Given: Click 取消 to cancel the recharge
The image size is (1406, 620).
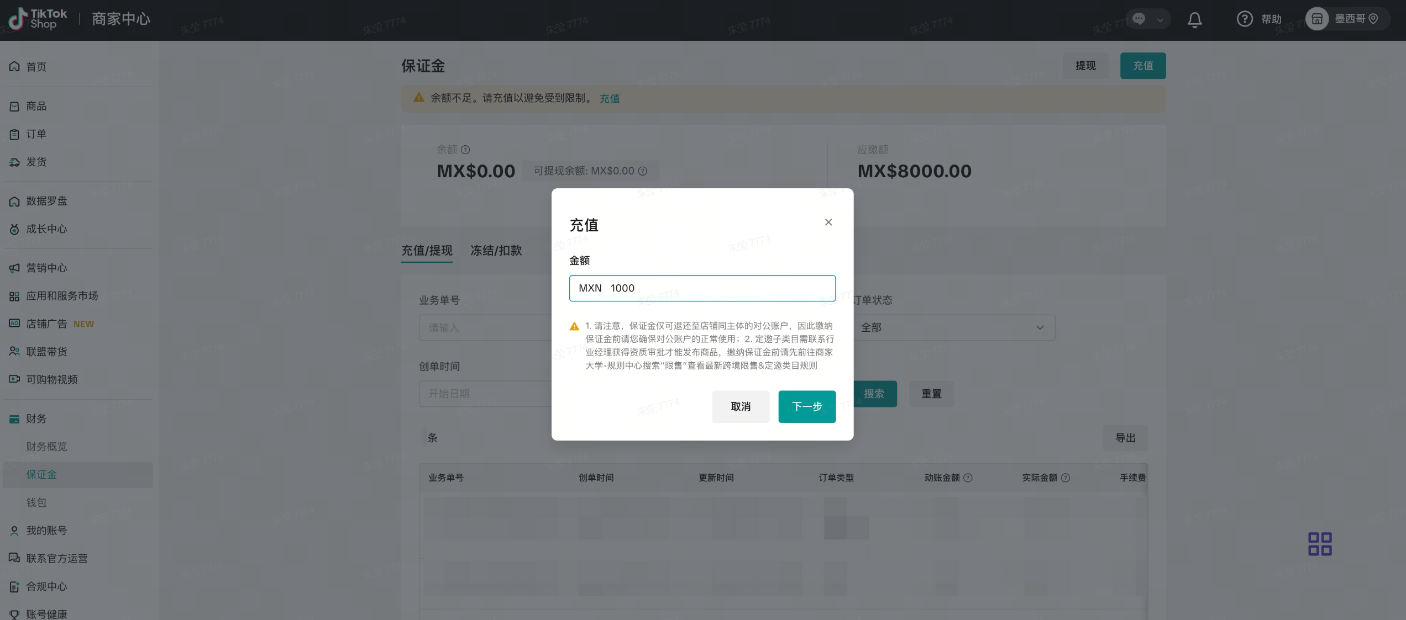Looking at the screenshot, I should click(740, 407).
